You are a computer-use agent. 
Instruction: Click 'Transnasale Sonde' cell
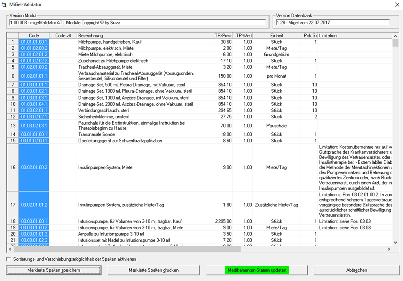click(x=143, y=134)
